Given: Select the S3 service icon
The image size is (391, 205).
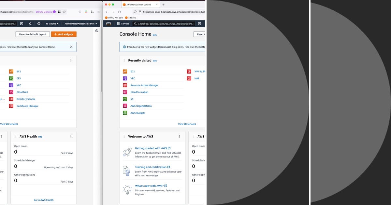Looking at the screenshot, I should coord(125,99).
